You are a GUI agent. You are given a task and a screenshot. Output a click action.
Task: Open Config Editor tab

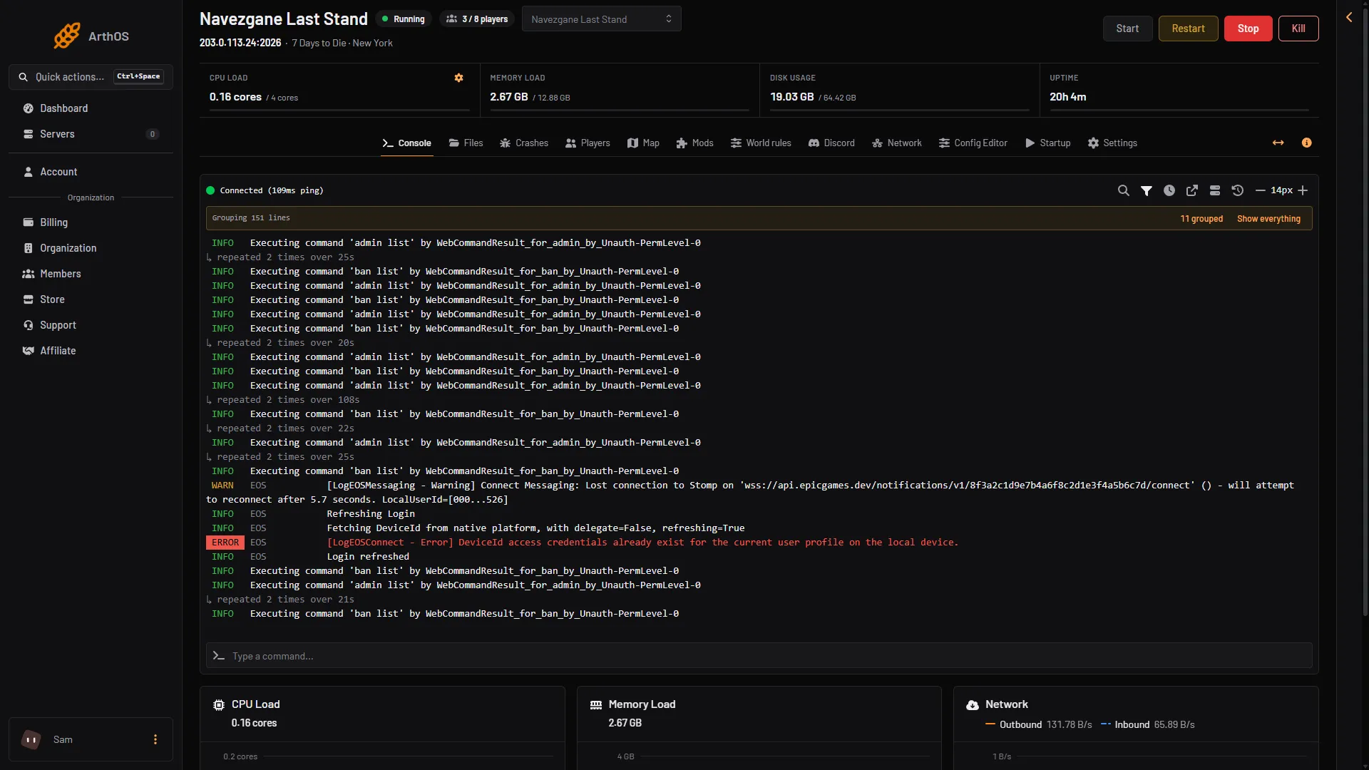(973, 143)
